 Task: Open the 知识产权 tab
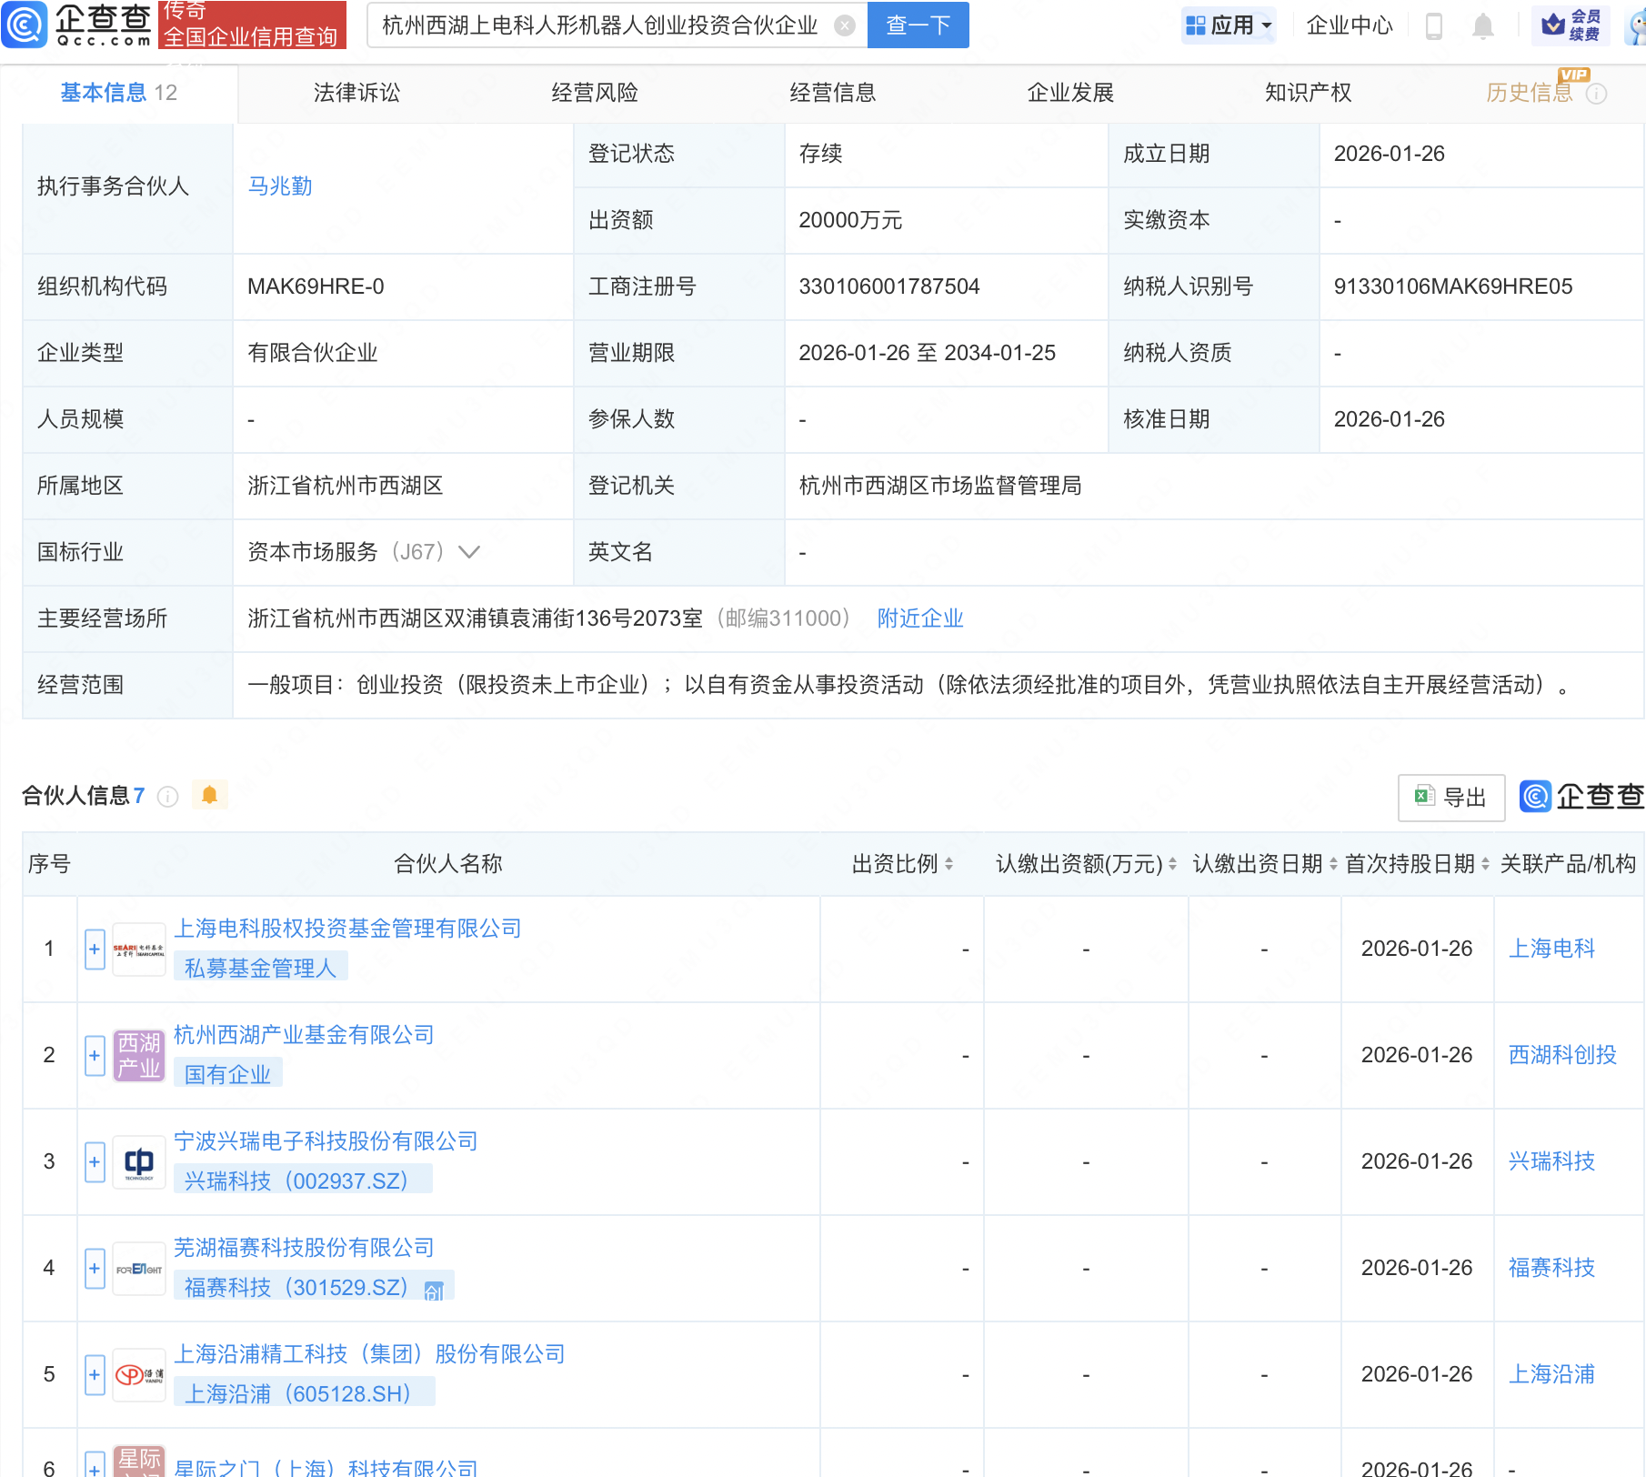click(1307, 92)
